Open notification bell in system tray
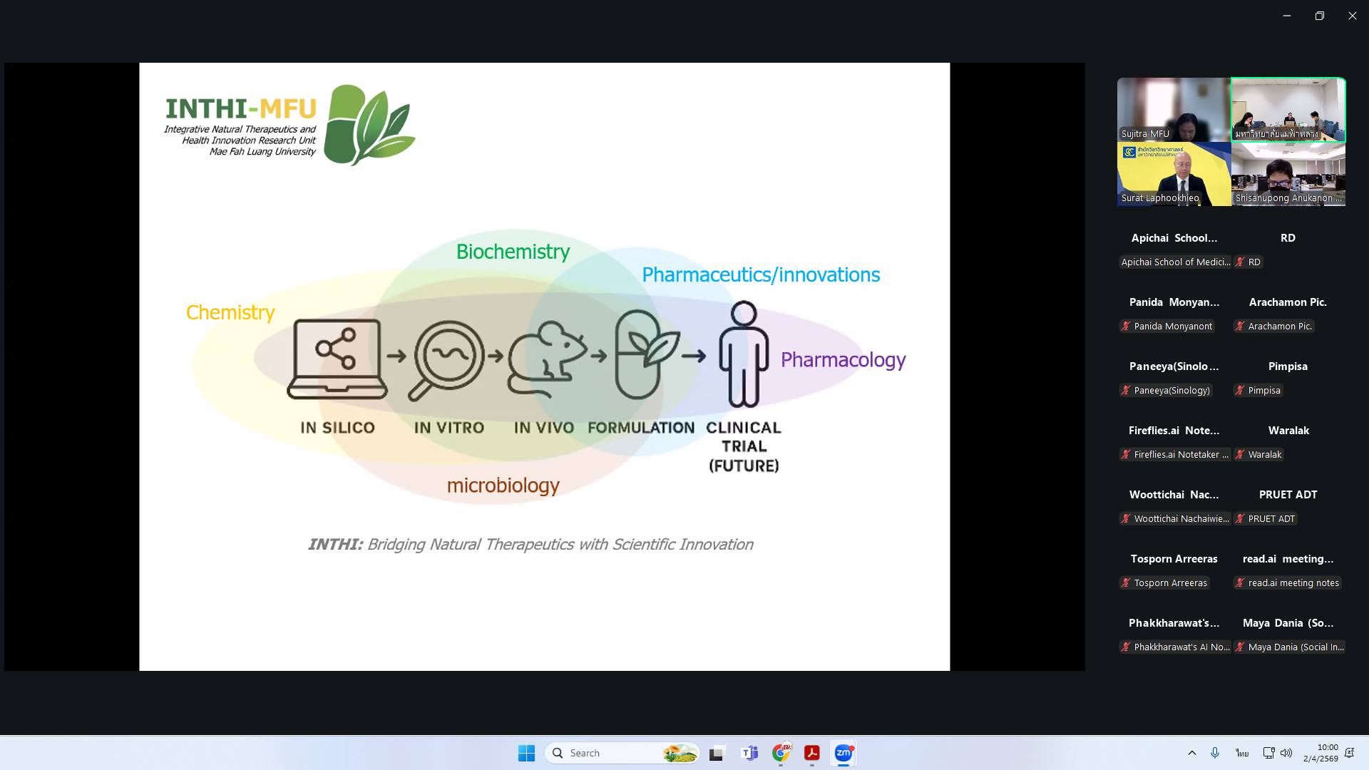The image size is (1369, 770). coord(1349,753)
